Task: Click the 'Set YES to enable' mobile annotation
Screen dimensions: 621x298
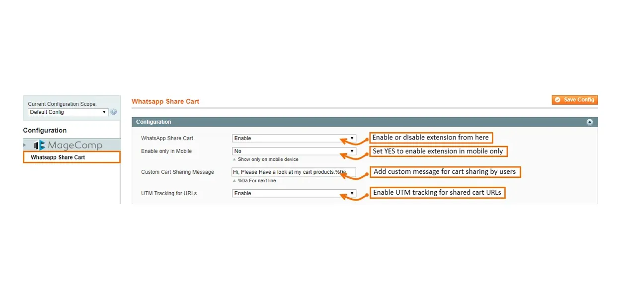Action: click(438, 151)
